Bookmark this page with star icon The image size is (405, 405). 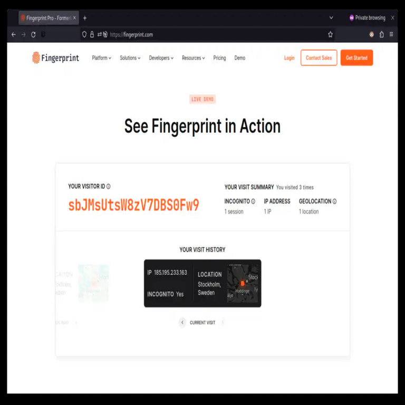(330, 34)
